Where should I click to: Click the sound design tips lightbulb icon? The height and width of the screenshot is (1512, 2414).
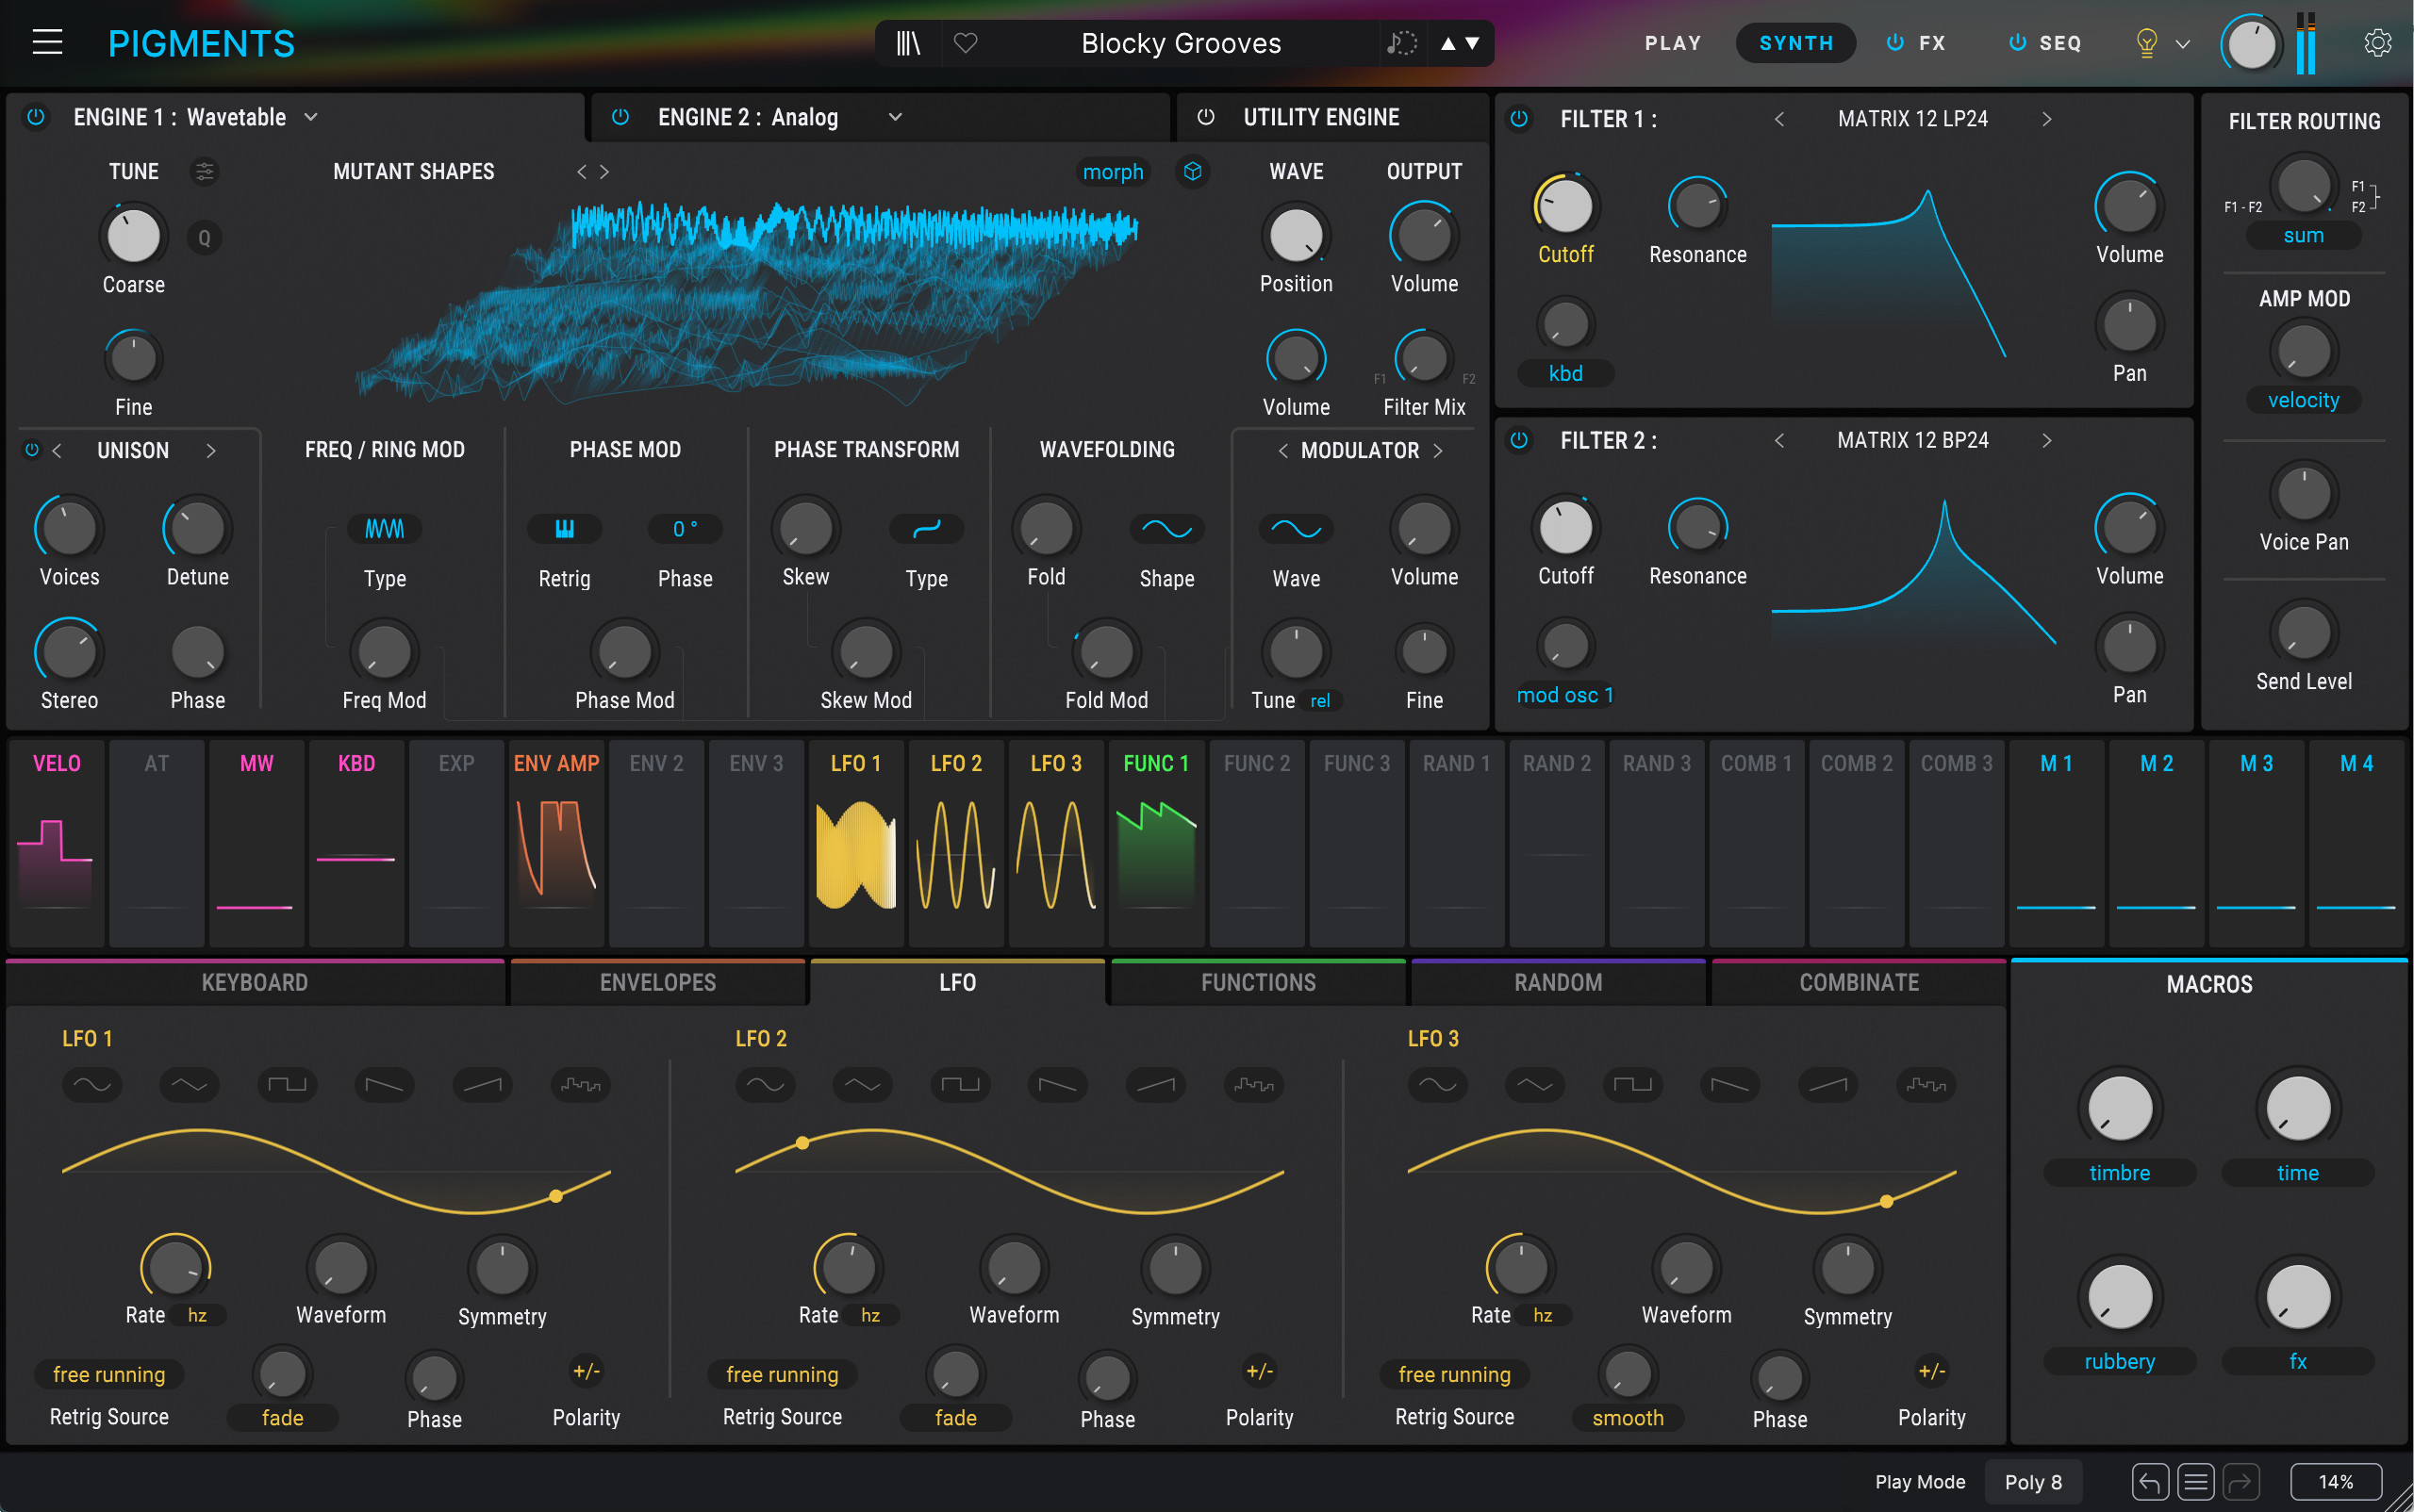point(2146,43)
